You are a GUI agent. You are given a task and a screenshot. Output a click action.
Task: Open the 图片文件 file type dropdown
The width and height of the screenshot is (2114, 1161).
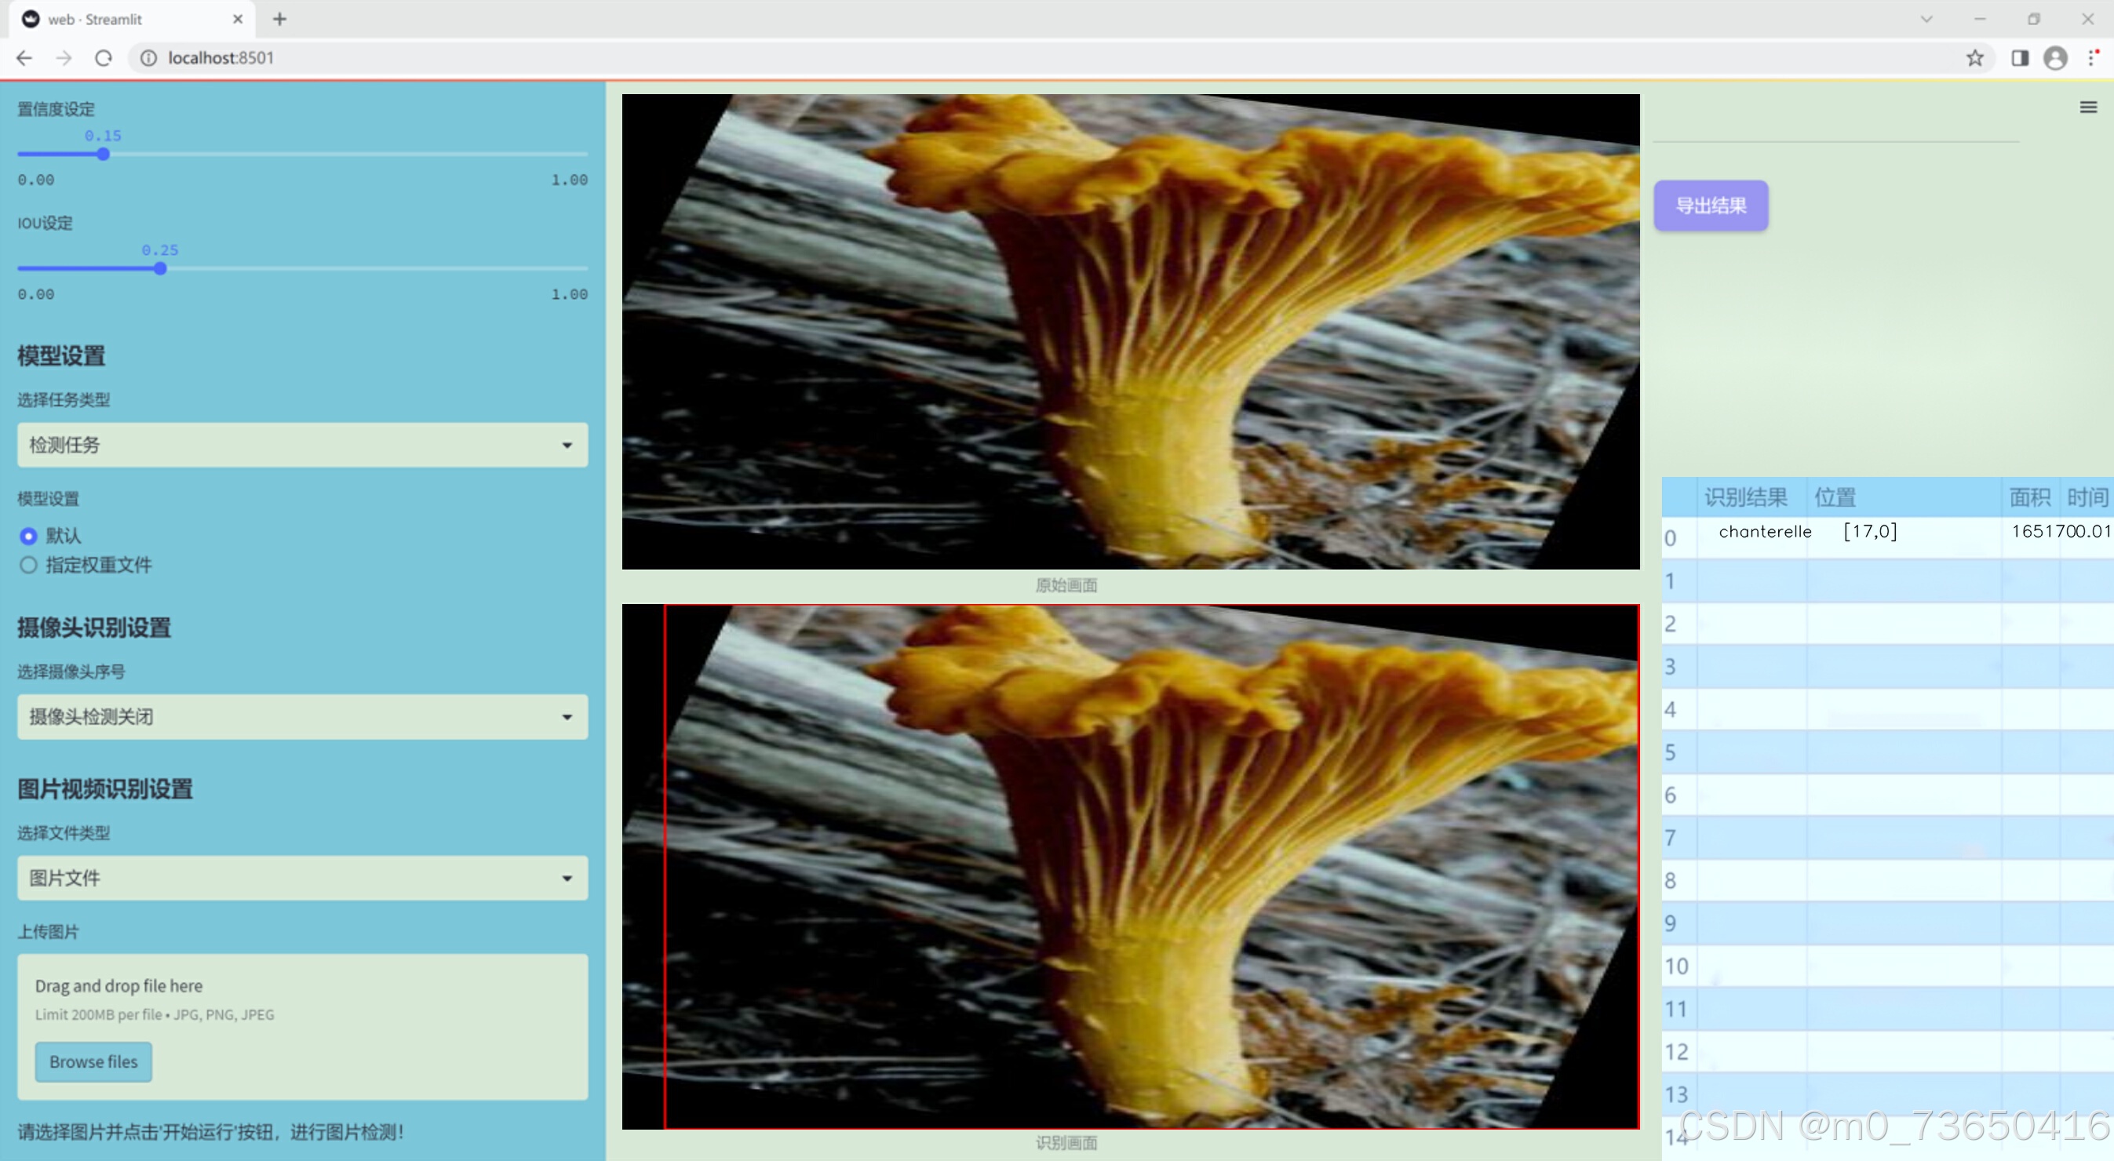302,877
